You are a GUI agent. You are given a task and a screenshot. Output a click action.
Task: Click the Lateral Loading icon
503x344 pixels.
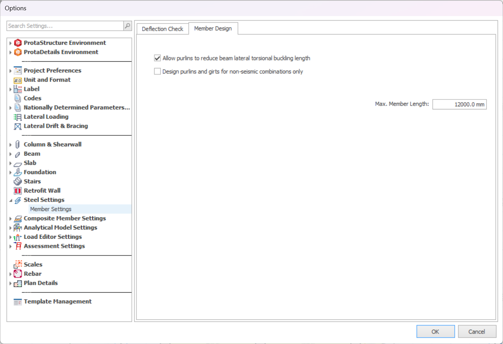point(18,117)
